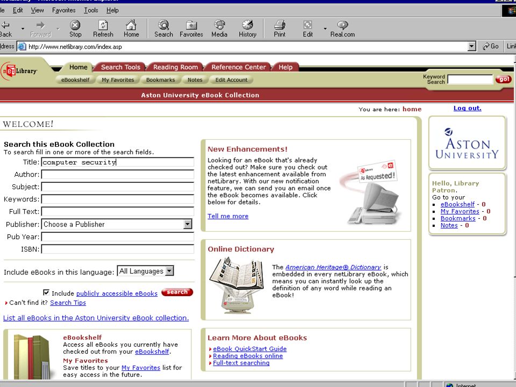Image resolution: width=516 pixels, height=387 pixels.
Task: Toggle Include publicly accessible eBooks checkbox
Action: tap(46, 292)
